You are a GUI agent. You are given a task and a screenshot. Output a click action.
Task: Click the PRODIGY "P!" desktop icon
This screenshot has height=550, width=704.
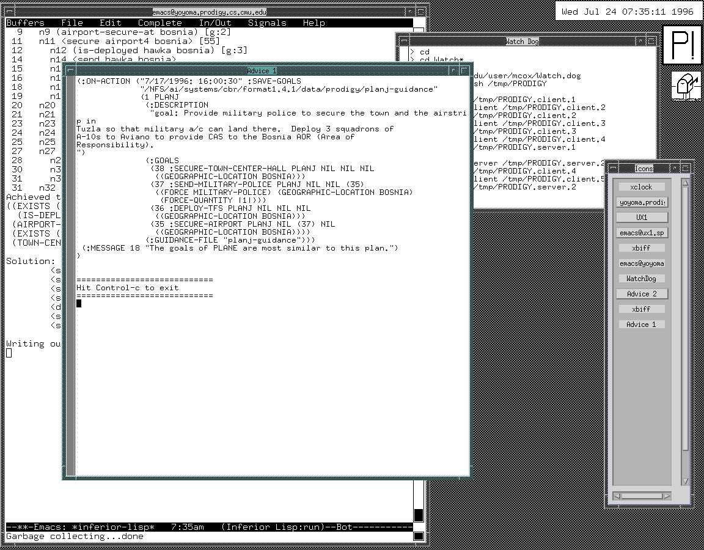pos(683,45)
